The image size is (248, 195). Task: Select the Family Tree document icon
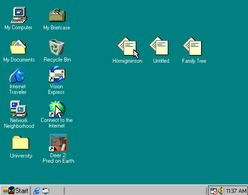tap(194, 48)
